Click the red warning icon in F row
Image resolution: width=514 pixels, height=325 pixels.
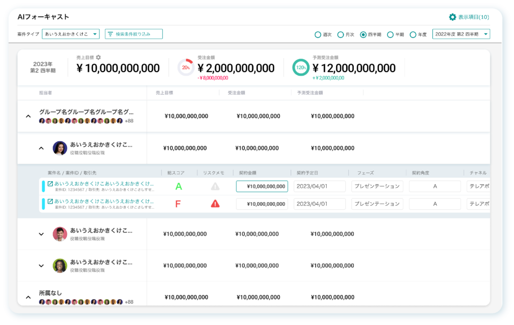tap(215, 204)
